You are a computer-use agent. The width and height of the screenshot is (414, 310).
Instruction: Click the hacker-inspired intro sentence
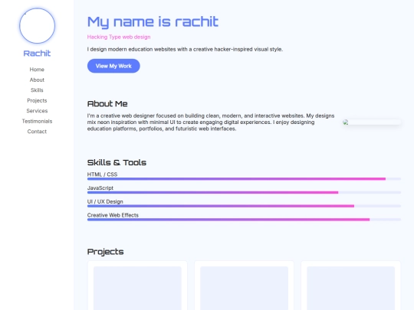tap(185, 49)
